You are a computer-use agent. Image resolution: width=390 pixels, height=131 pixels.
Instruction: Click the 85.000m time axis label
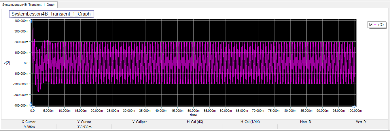(x=306, y=111)
